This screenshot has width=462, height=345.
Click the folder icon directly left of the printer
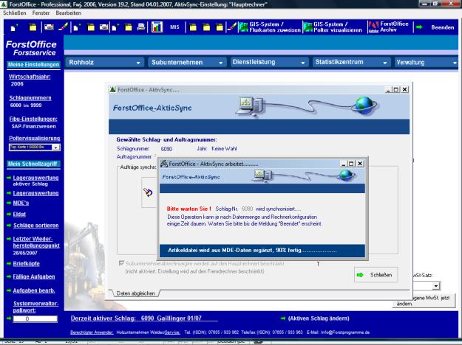129,27
